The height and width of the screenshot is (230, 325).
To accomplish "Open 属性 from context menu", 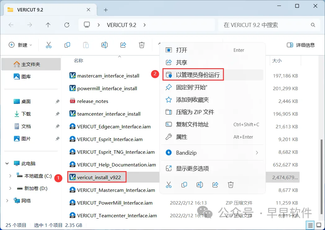I will (213, 137).
